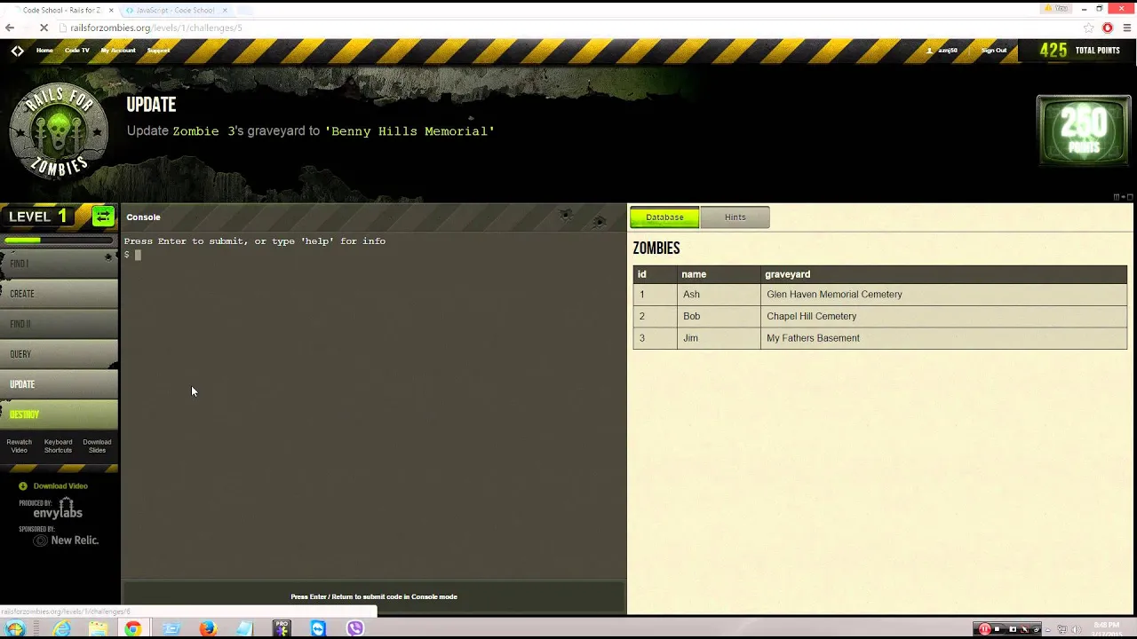Toggle the level switch green icon
Screen dimensions: 1137x639
[103, 216]
